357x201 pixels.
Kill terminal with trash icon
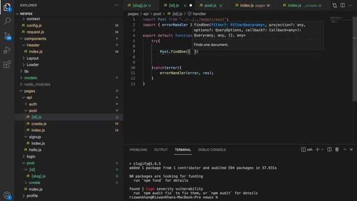click(337, 150)
